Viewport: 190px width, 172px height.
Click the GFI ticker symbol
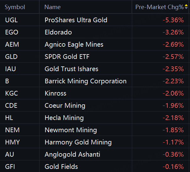tap(11, 167)
